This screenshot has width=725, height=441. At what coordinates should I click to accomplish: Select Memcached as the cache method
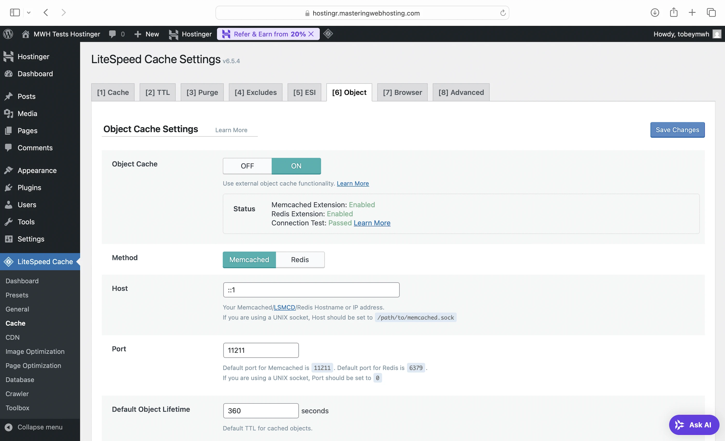tap(249, 260)
